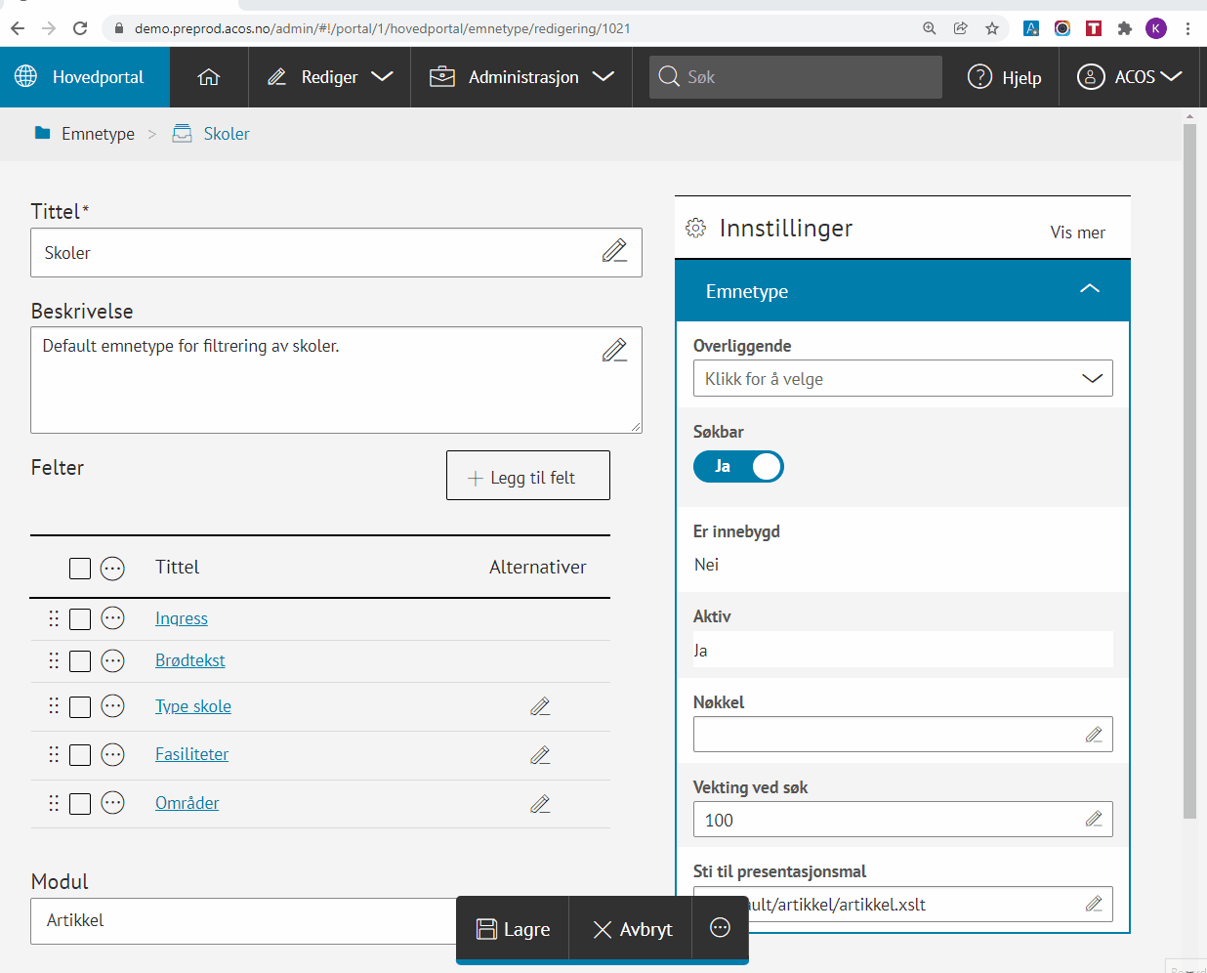Click the more options icon next to Avbryt
The width and height of the screenshot is (1207, 973).
tap(720, 928)
